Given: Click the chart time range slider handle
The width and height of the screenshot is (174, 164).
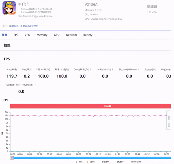Looking at the screenshot, I should point(12,158).
